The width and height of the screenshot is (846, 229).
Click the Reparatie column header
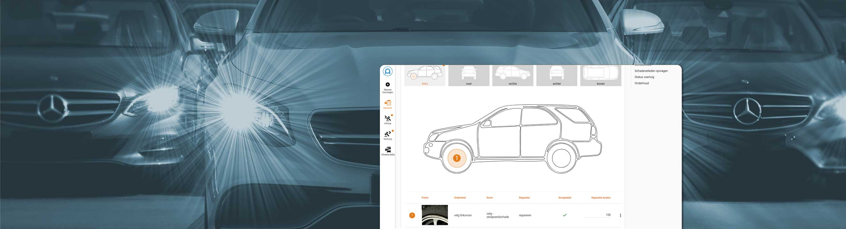524,198
